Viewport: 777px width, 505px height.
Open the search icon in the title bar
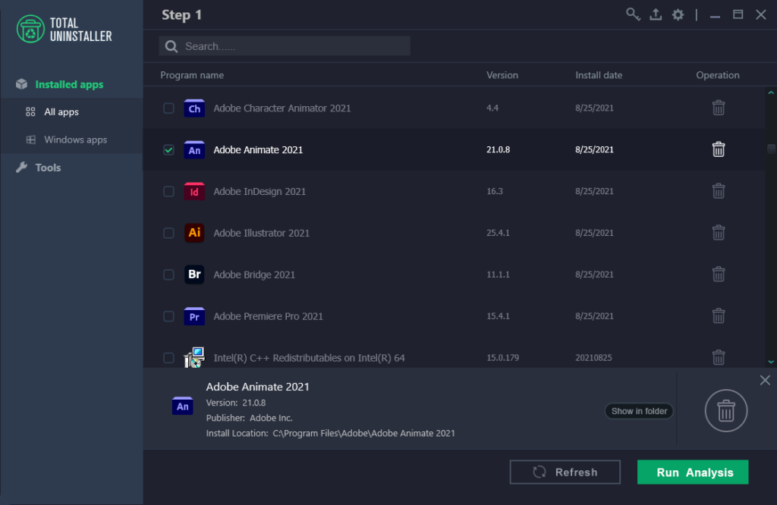[x=633, y=14]
